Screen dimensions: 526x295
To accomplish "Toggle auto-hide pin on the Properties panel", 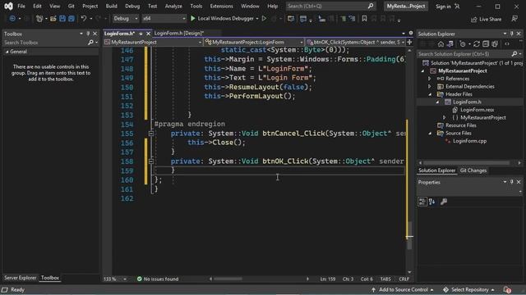I will (511, 182).
